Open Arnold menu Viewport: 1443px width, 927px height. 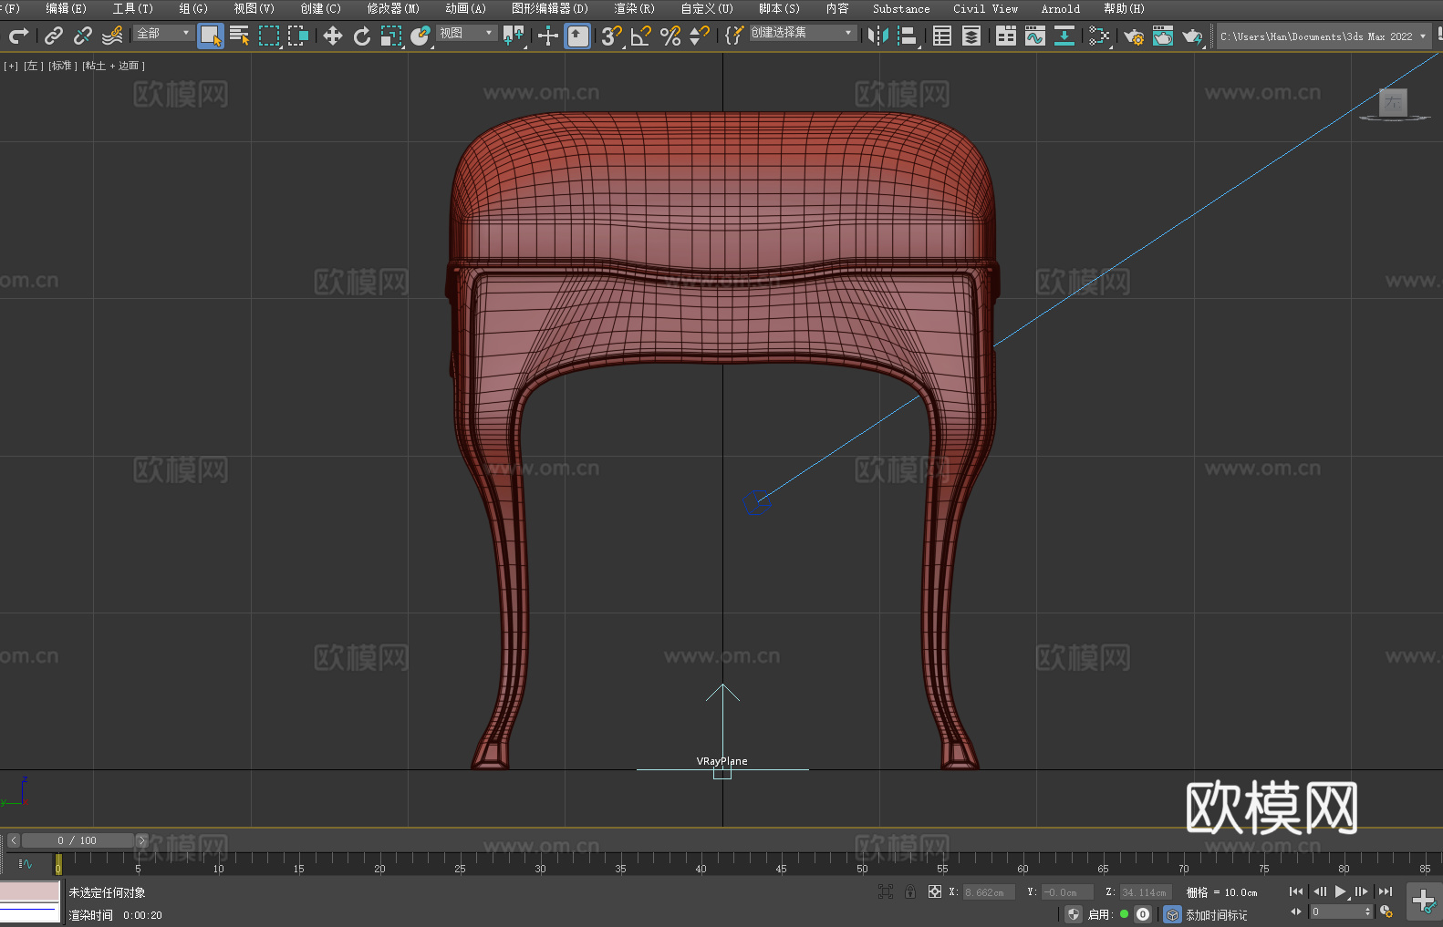(1060, 8)
